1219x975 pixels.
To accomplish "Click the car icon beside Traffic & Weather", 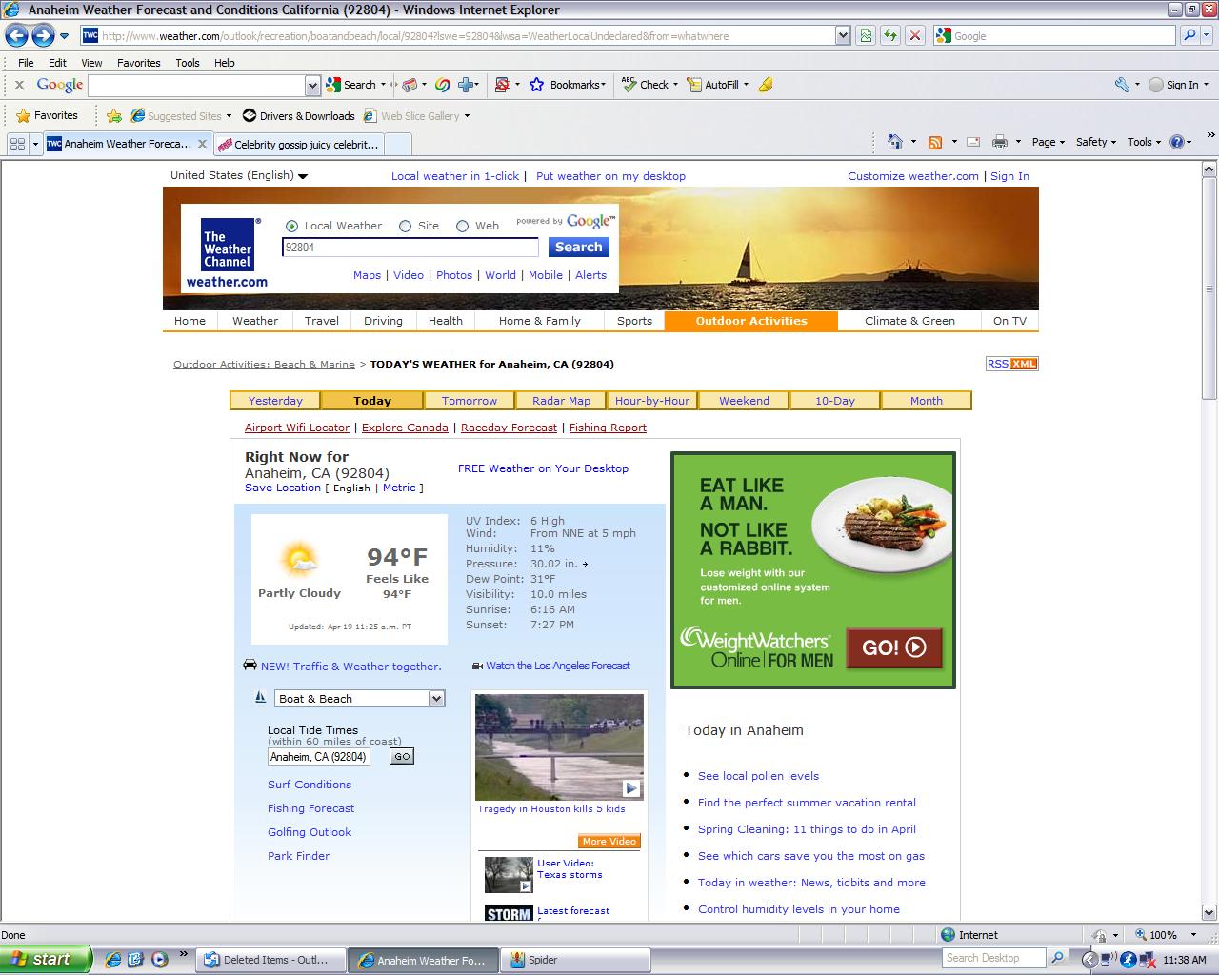I will coord(250,665).
